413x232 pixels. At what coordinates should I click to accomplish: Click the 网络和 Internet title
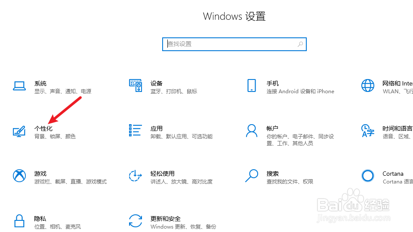[398, 83]
